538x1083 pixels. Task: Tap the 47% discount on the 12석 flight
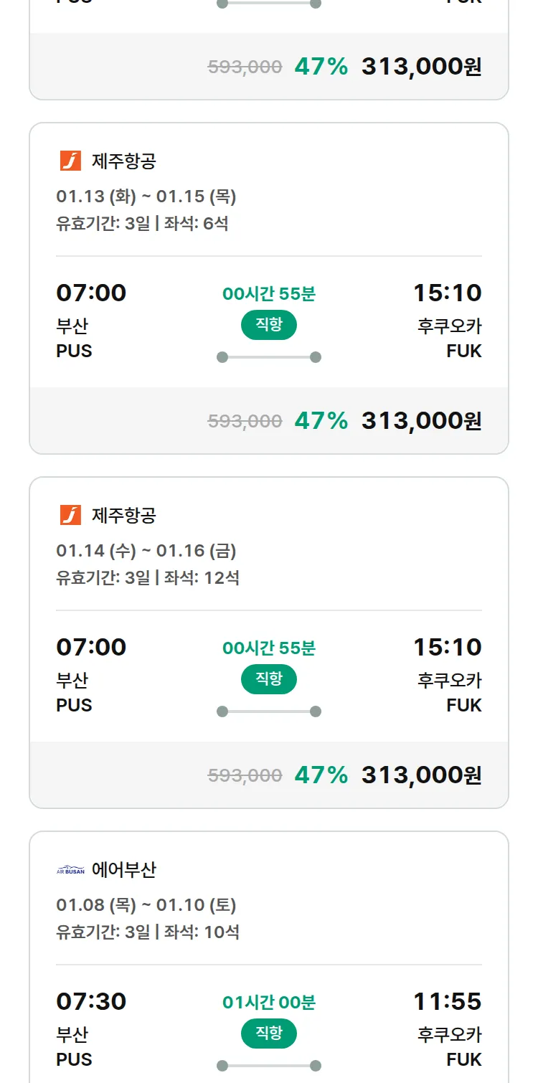pyautogui.click(x=321, y=775)
